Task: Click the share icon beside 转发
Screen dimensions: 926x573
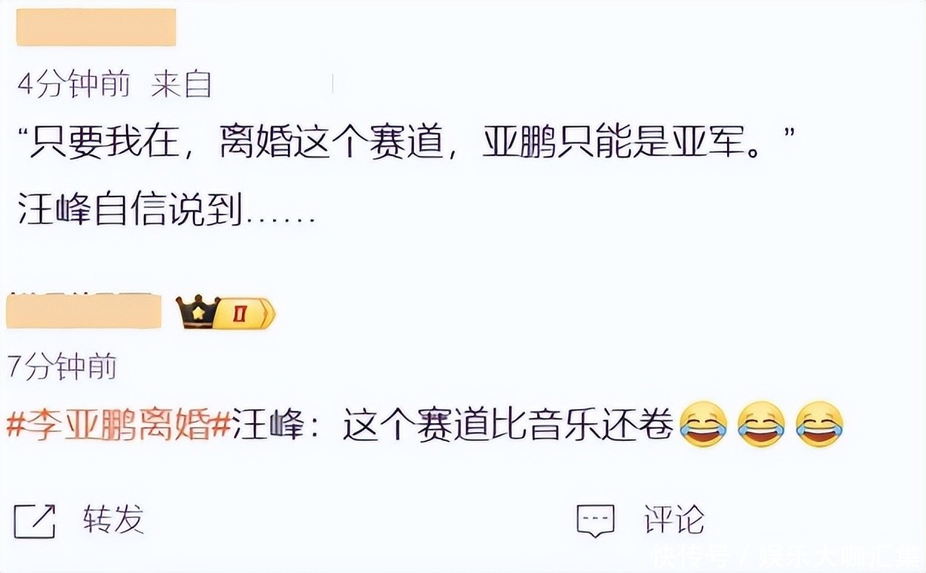Action: click(35, 521)
